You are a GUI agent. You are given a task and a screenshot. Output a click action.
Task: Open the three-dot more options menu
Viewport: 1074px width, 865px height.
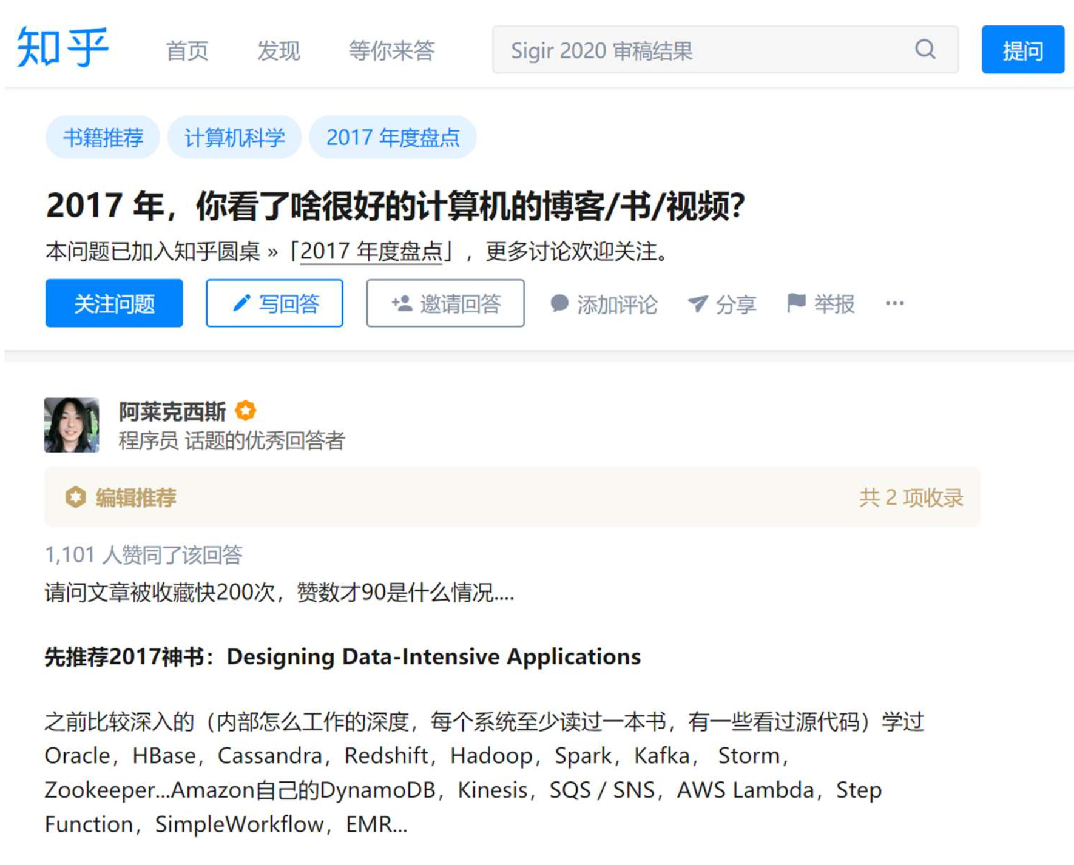pos(894,303)
